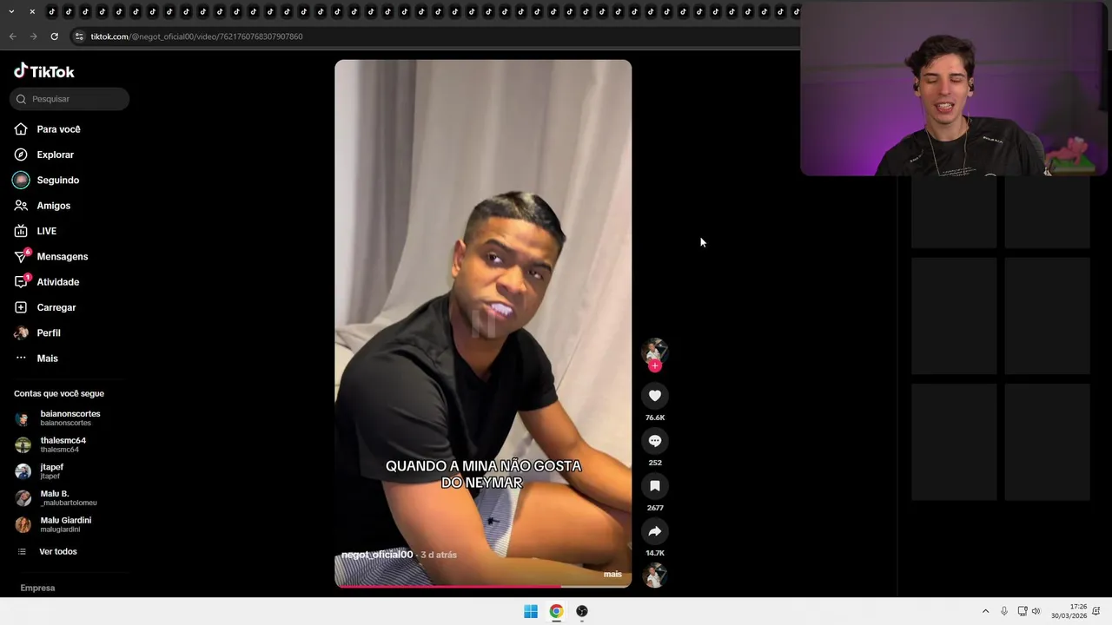Open the Para você home feed
The height and width of the screenshot is (625, 1112).
[x=48, y=129]
